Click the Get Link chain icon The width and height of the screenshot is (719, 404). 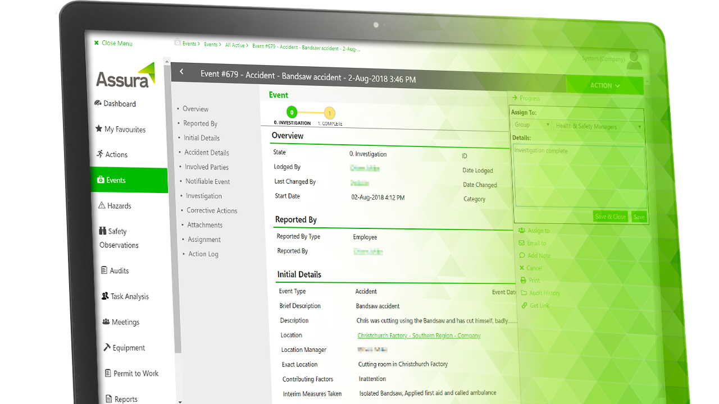pos(525,305)
